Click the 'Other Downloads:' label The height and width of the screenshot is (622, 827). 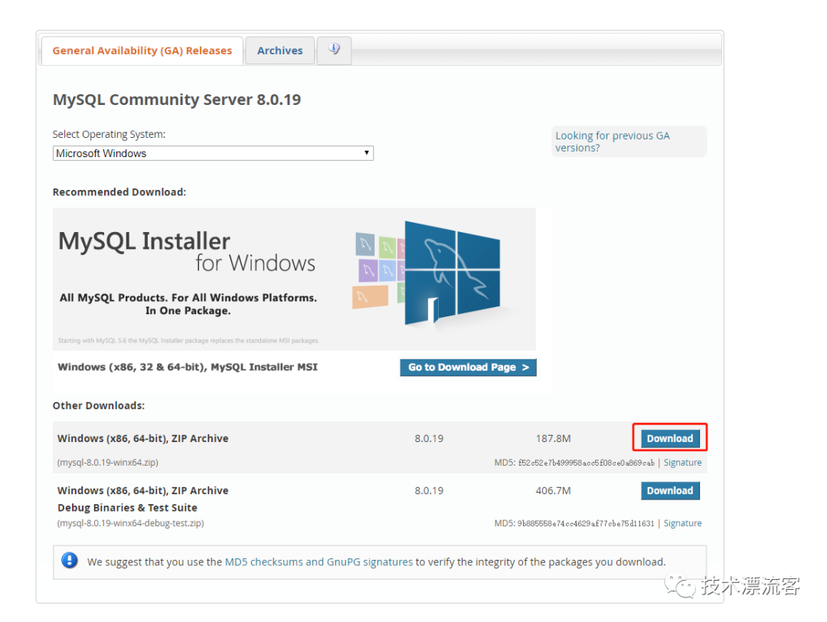99,406
